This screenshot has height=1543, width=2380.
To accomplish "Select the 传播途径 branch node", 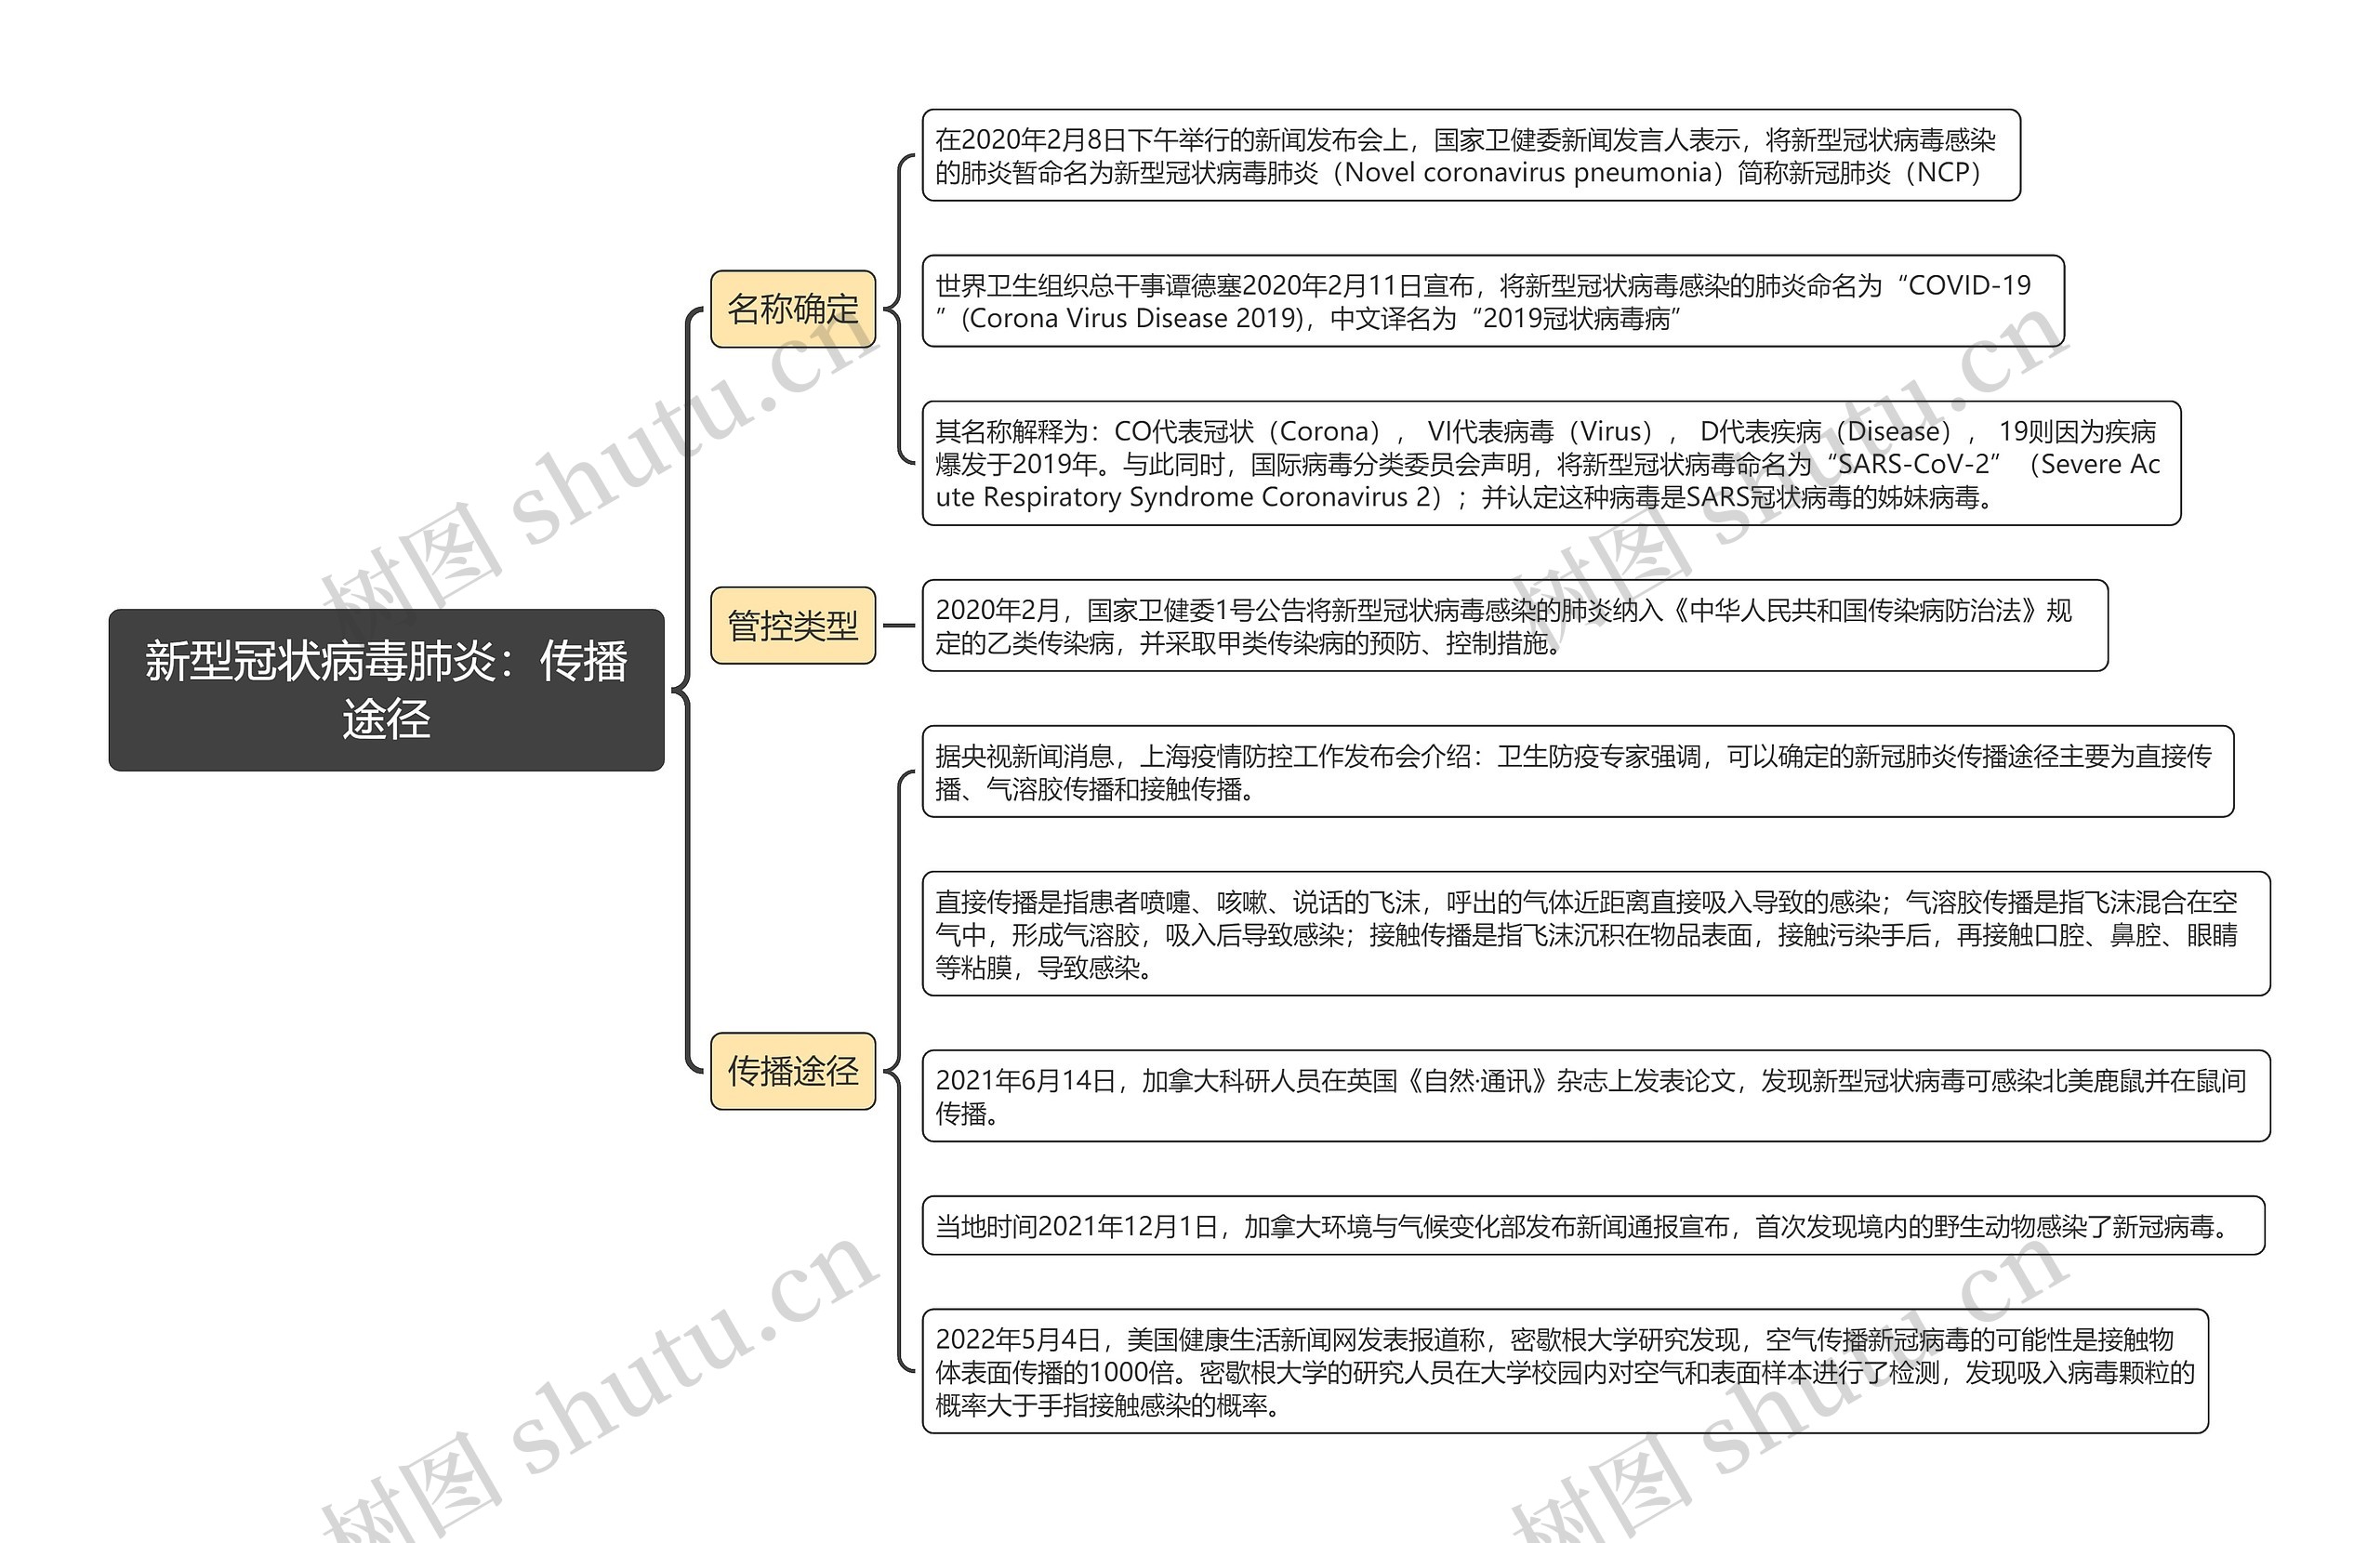I will (x=793, y=1071).
